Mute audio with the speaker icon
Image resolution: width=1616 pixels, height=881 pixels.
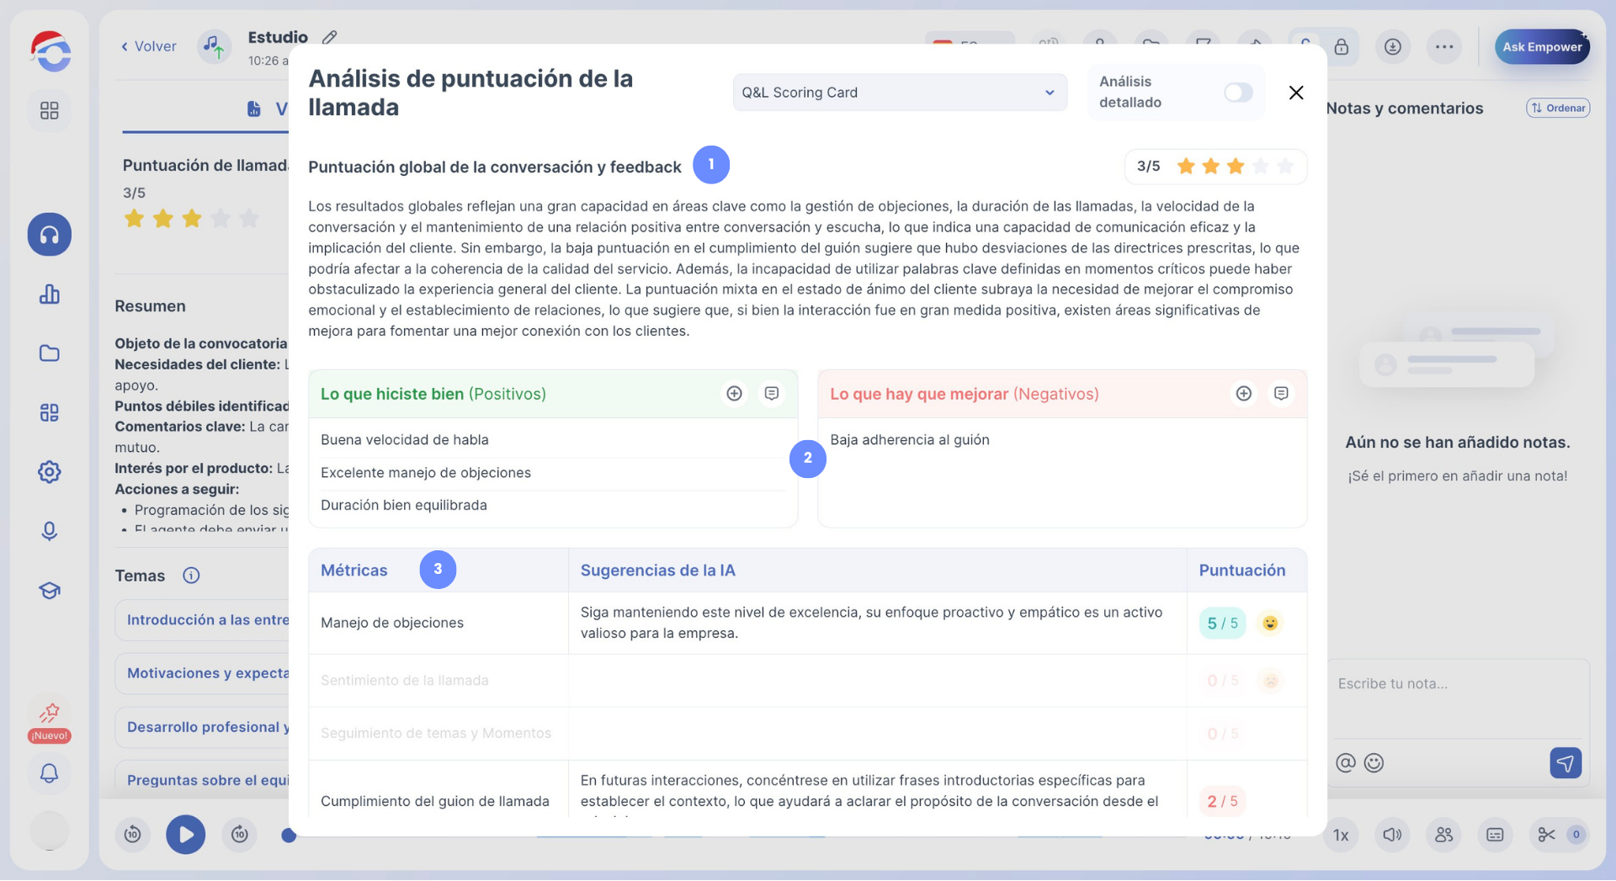tap(1392, 835)
